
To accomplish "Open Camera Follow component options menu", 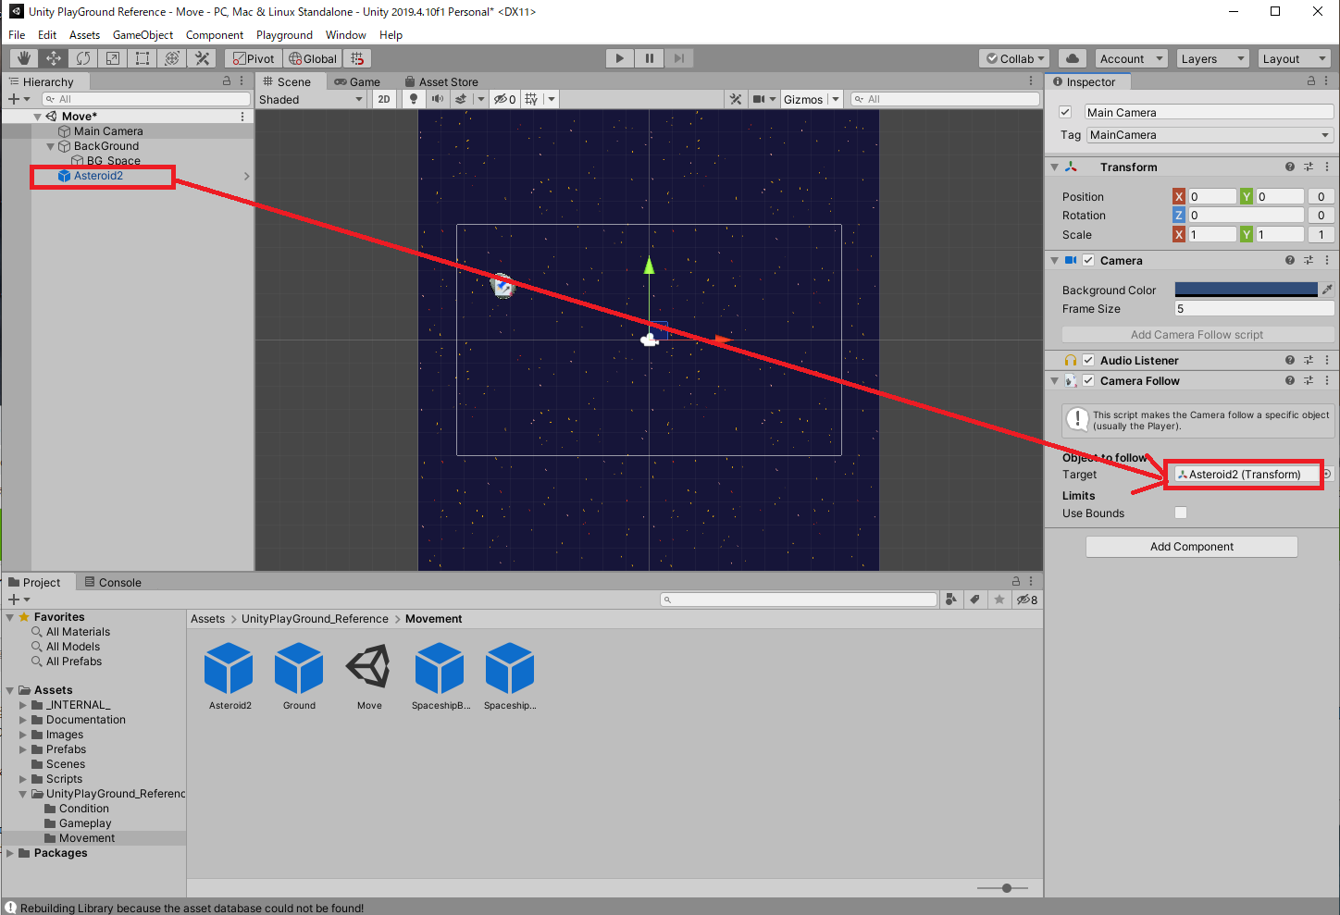I will 1327,381.
